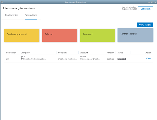The width and height of the screenshot is (157, 120).
Task: Switch to the Relationships tab
Action: pos(12,15)
